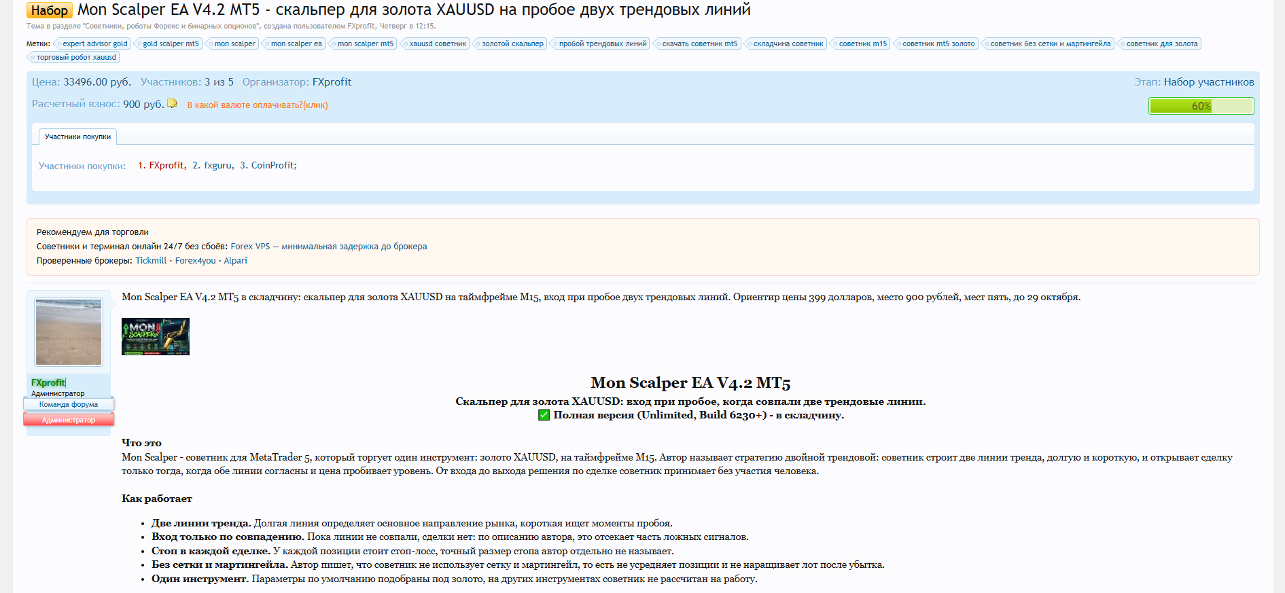Click the Команда форума badge
This screenshot has width=1285, height=593.
pos(69,404)
